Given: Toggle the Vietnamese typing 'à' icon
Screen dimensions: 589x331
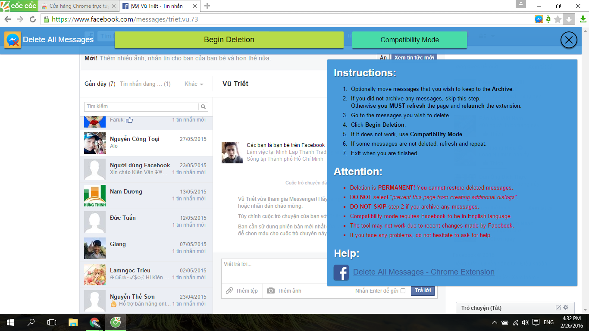Looking at the screenshot, I should [548, 19].
